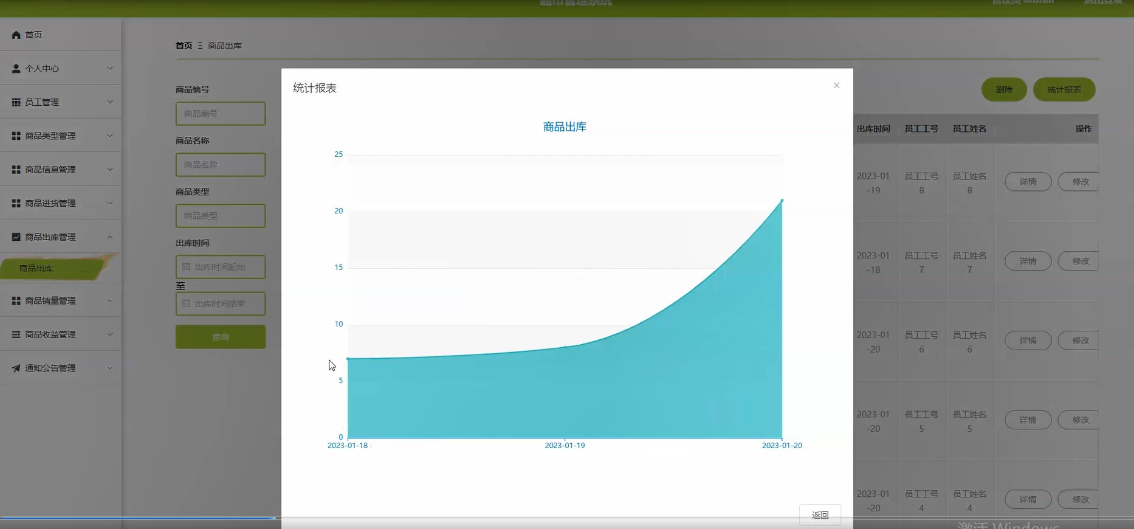Expand the 通知公告管理 chevron
The width and height of the screenshot is (1134, 529).
pos(110,368)
